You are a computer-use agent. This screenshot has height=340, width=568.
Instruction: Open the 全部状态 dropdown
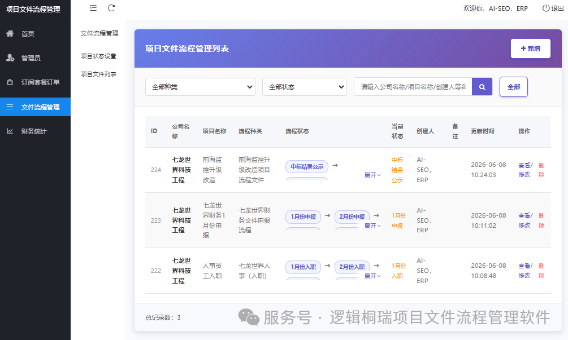(305, 87)
